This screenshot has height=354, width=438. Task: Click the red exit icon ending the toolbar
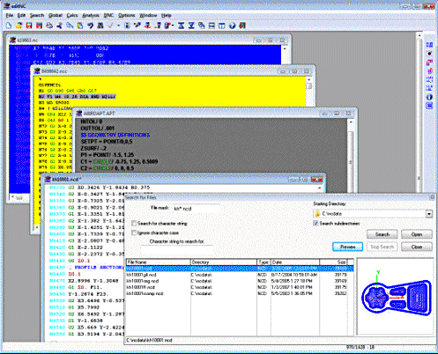(x=242, y=26)
